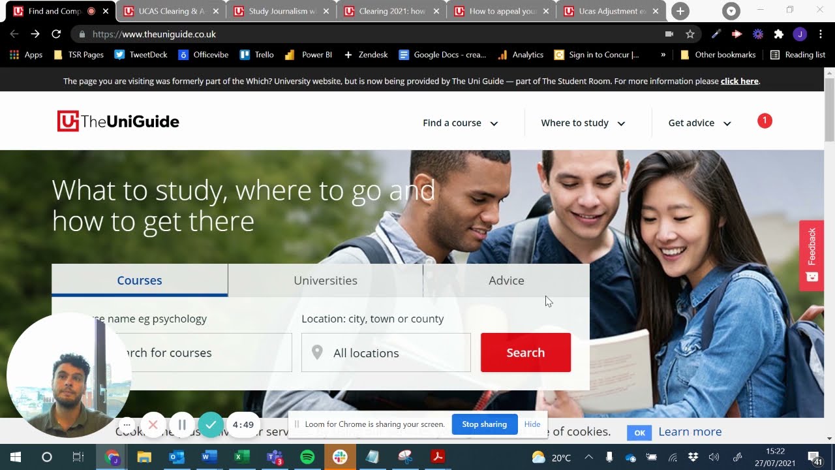Select the Courses search tab

[x=140, y=280]
